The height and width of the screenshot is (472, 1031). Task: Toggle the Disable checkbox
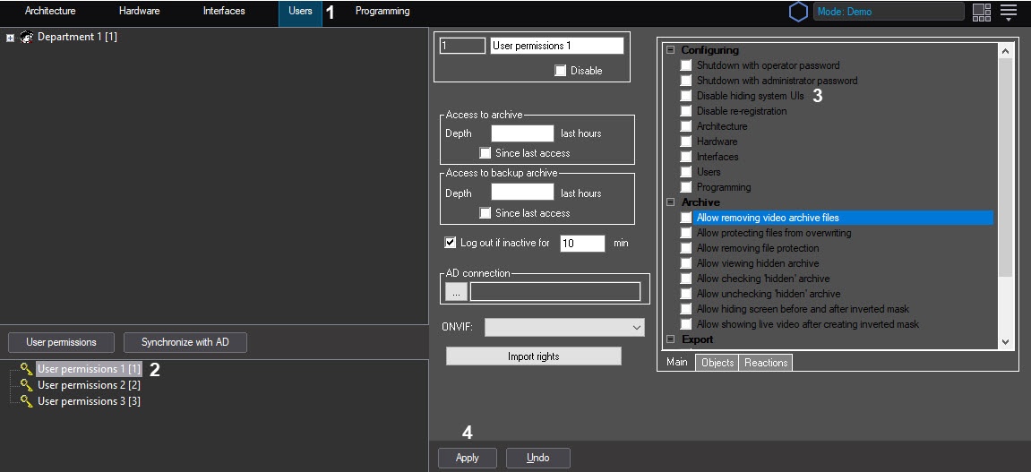pos(560,71)
